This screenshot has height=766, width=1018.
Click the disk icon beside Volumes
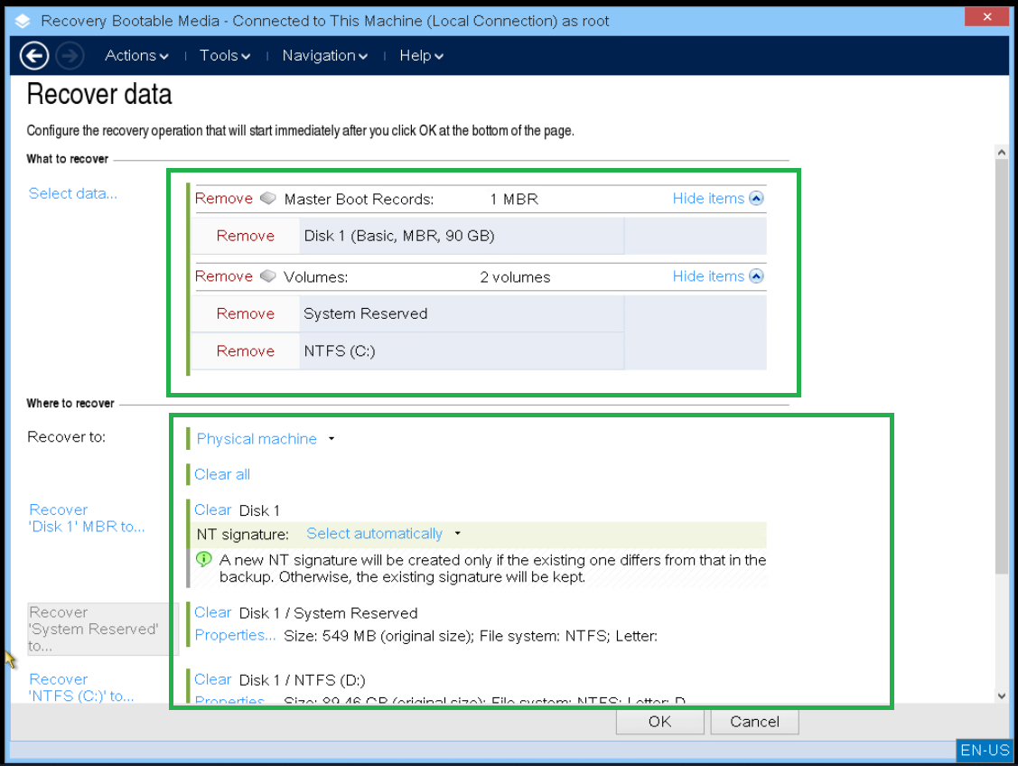267,276
